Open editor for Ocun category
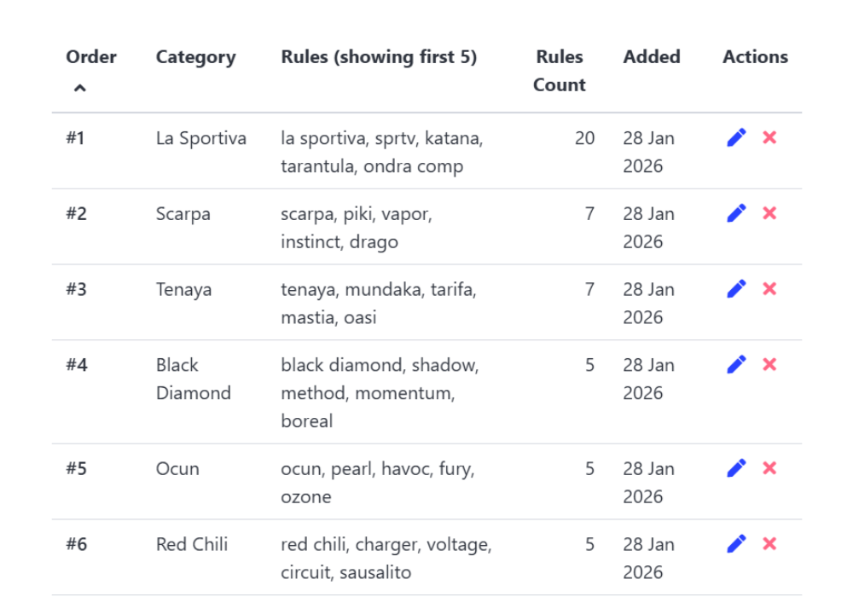Image resolution: width=853 pixels, height=597 pixels. point(736,468)
